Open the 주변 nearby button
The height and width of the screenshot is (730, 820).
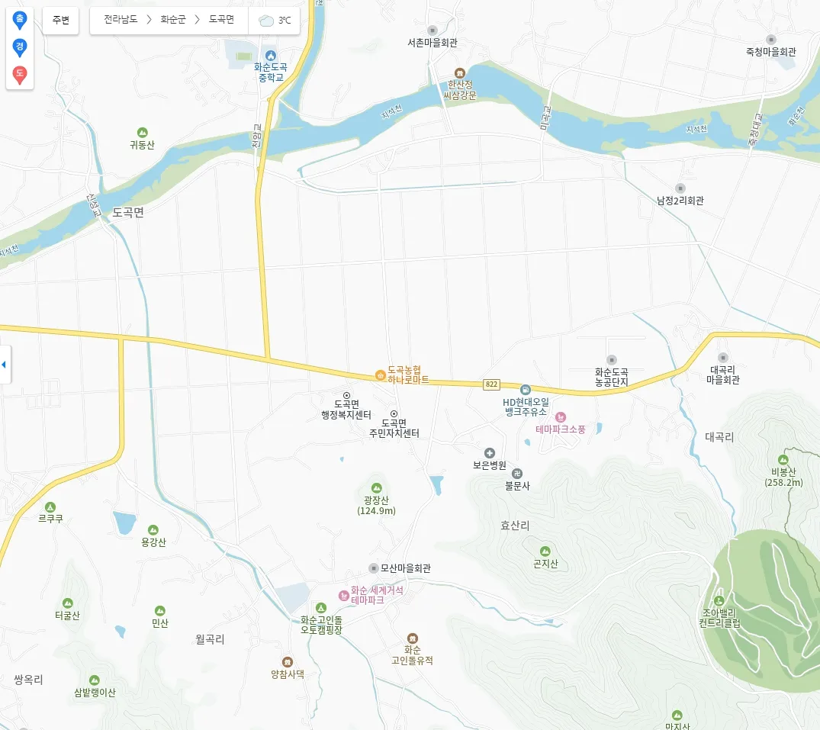coord(61,21)
